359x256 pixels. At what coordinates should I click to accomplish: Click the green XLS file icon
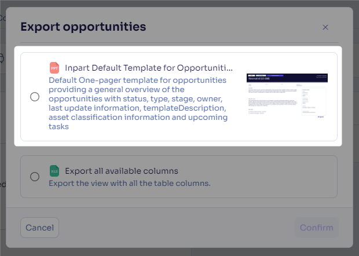[x=54, y=171]
